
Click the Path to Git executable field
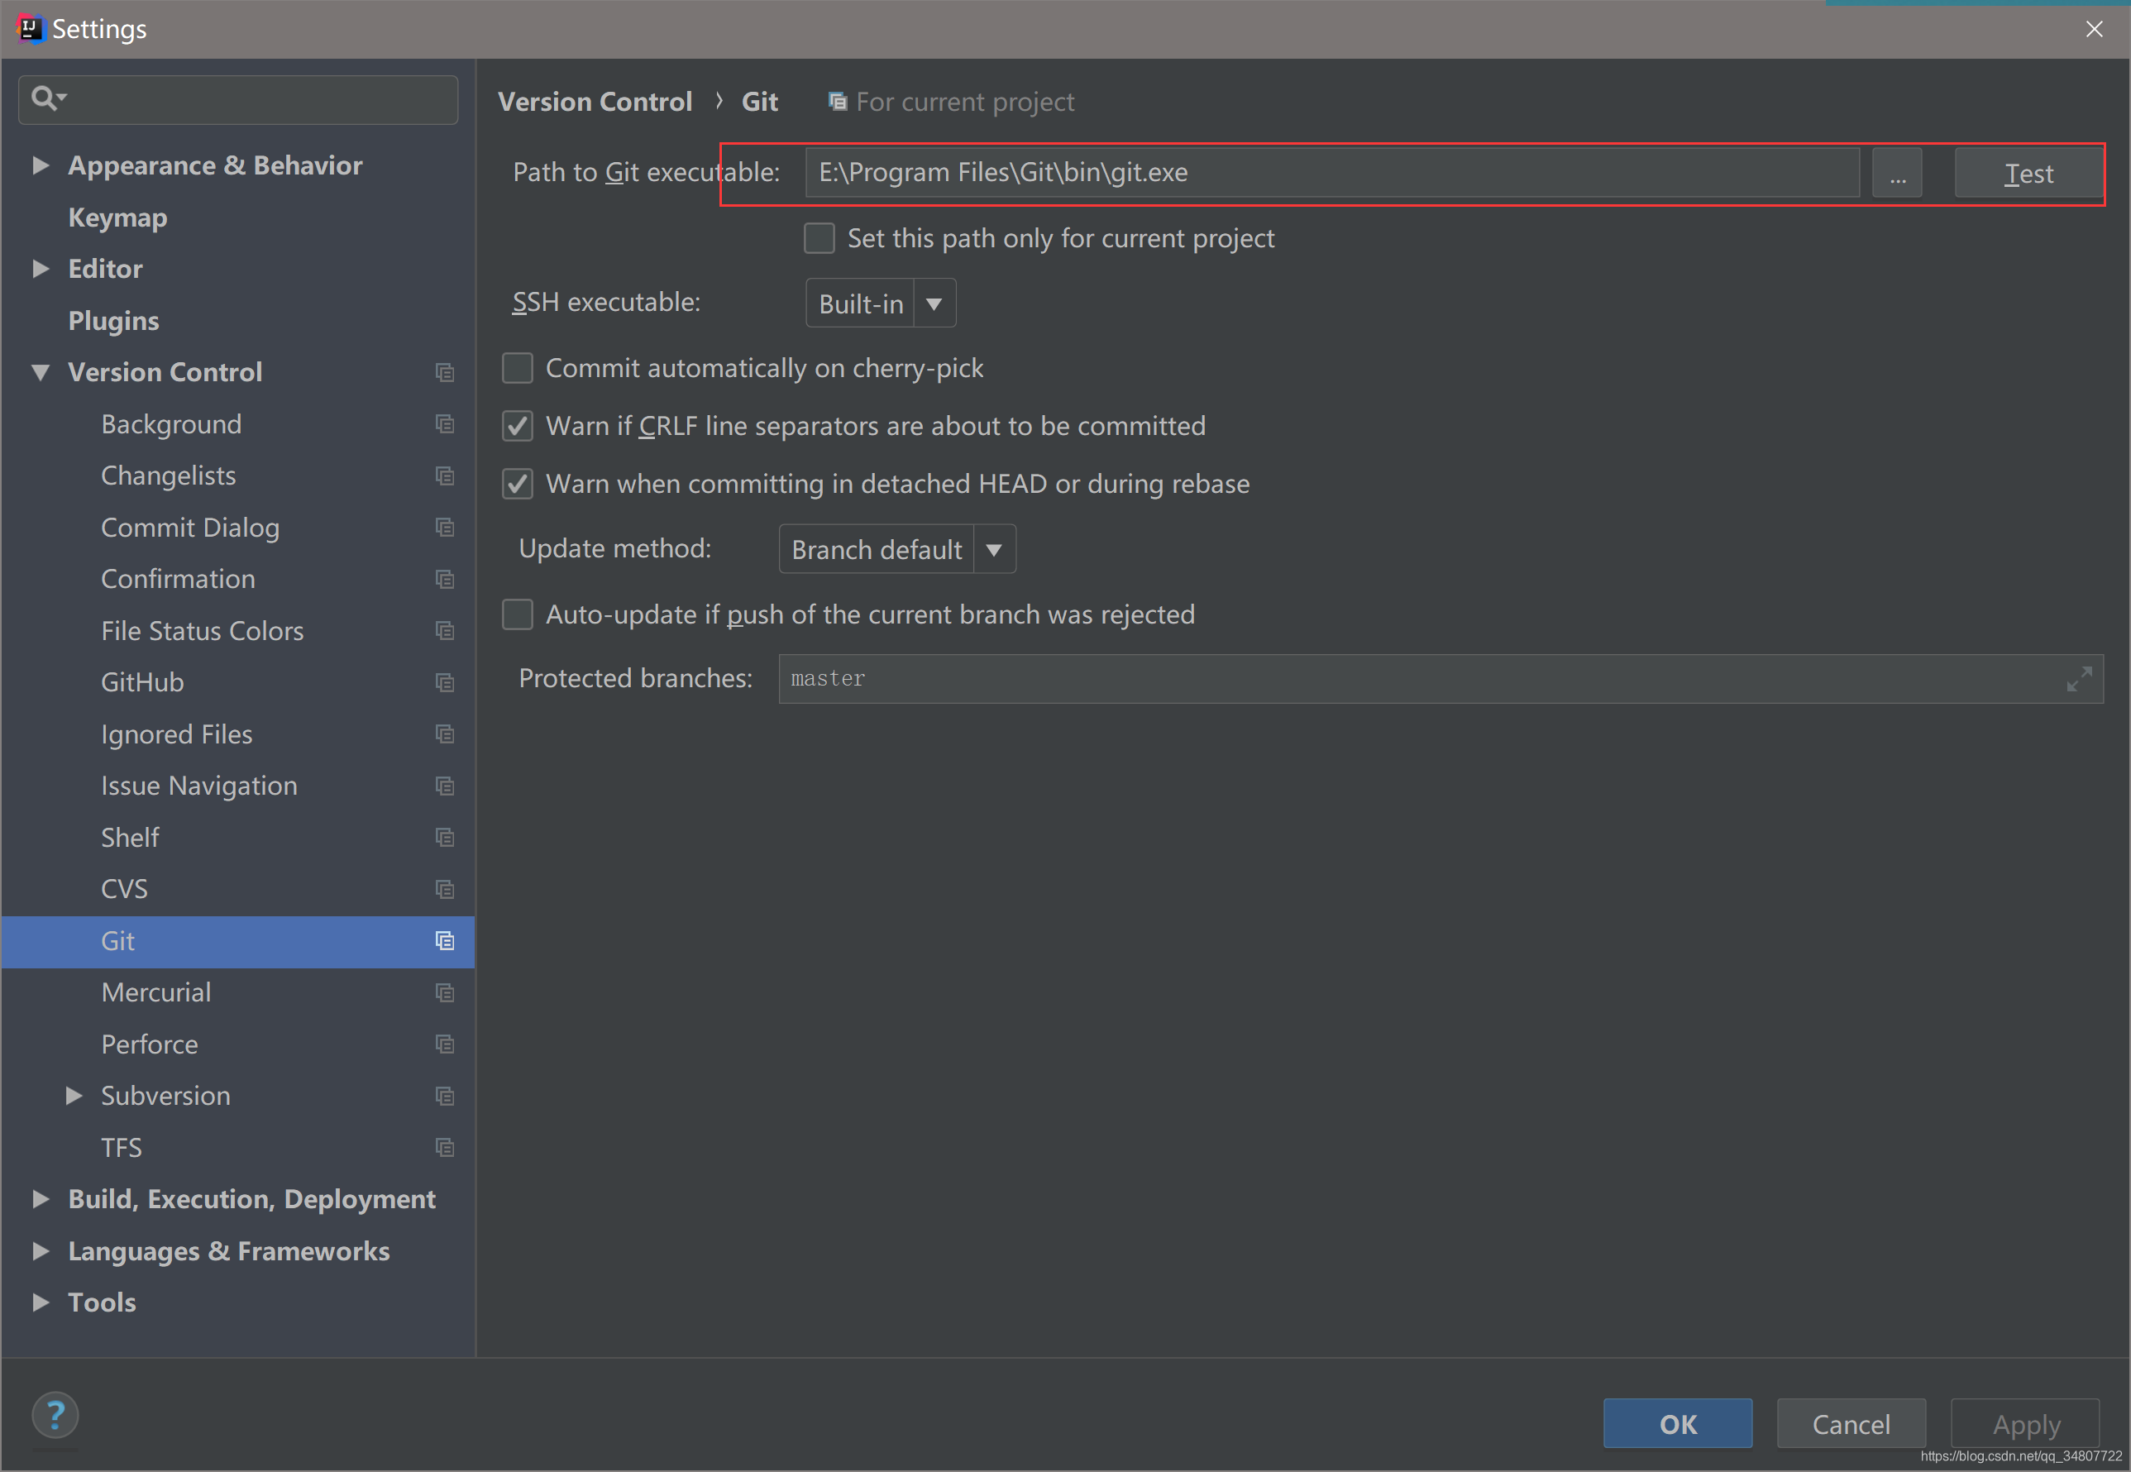[1332, 173]
